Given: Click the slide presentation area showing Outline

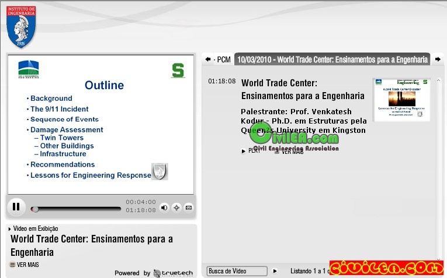Looking at the screenshot, I should 101,125.
